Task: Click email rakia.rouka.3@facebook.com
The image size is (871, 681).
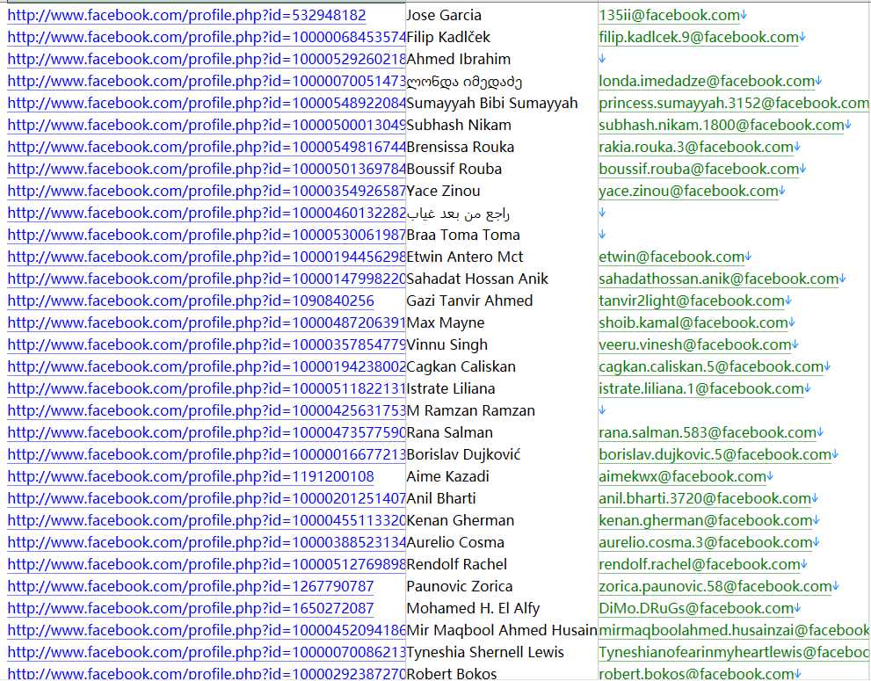Action: [x=696, y=148]
